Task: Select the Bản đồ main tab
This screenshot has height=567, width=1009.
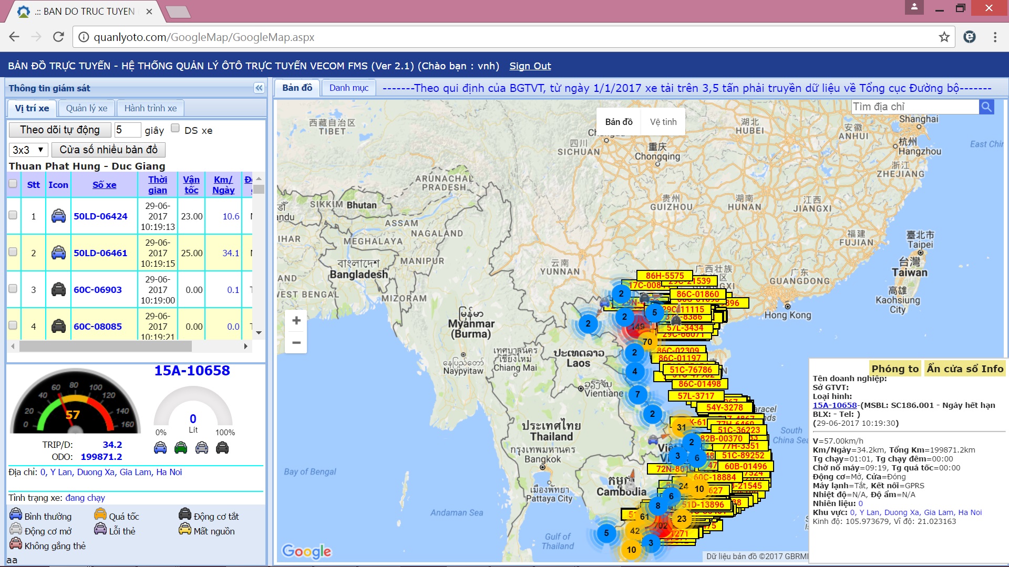Action: pyautogui.click(x=297, y=88)
